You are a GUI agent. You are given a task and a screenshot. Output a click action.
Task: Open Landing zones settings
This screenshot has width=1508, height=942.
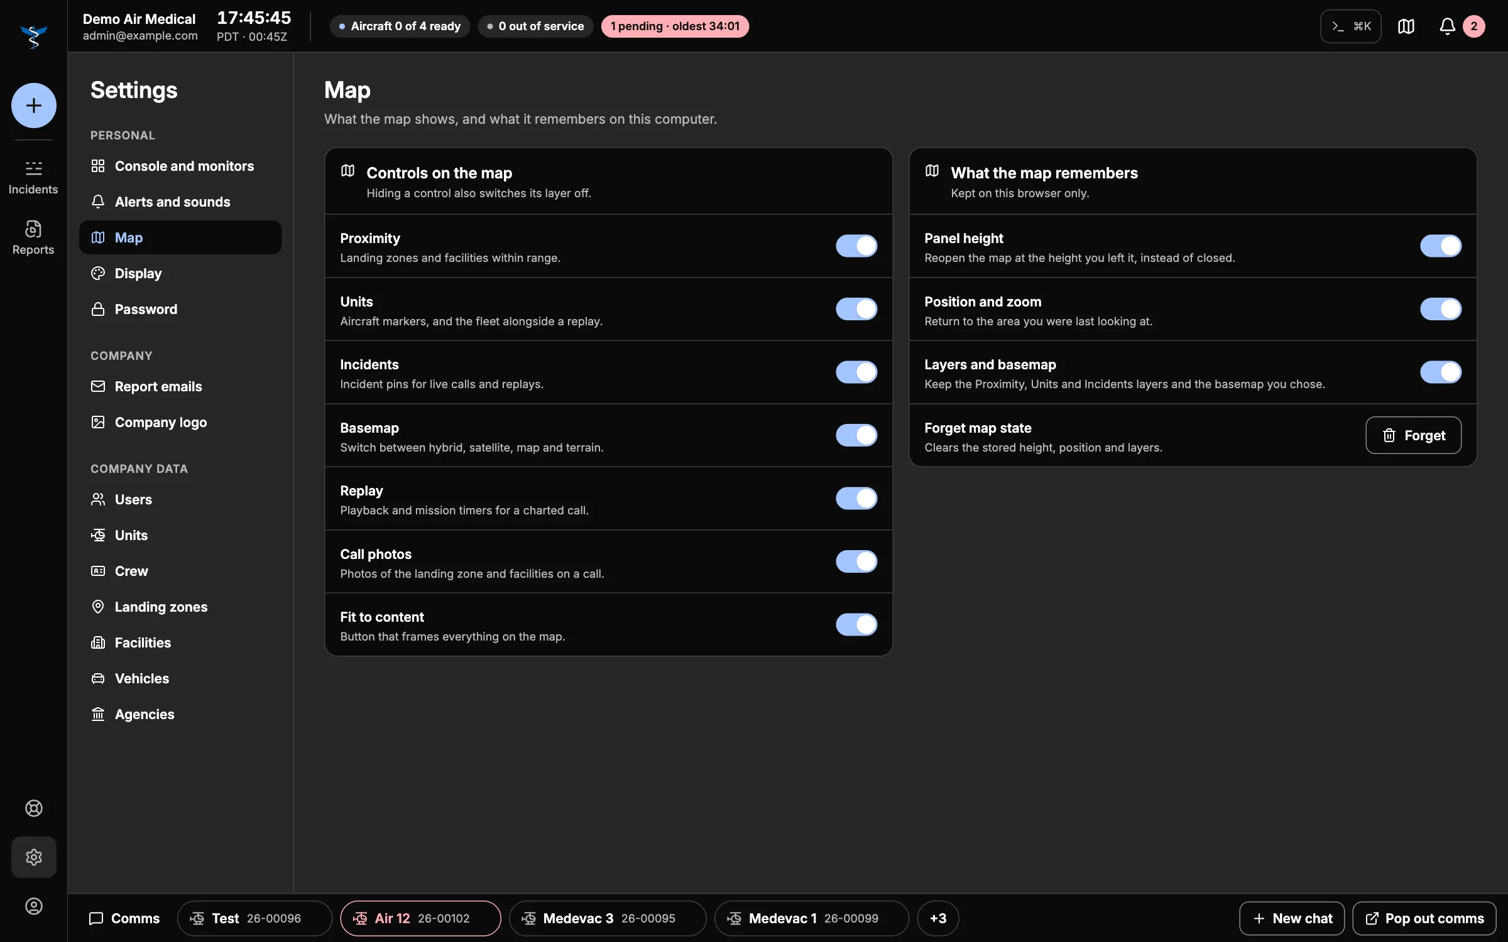(x=180, y=607)
